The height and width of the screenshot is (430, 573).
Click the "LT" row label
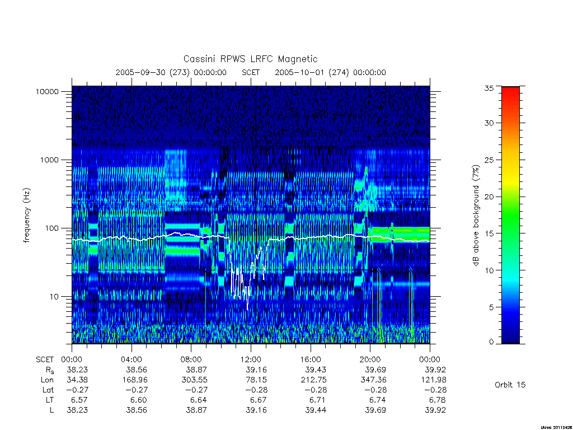[49, 400]
